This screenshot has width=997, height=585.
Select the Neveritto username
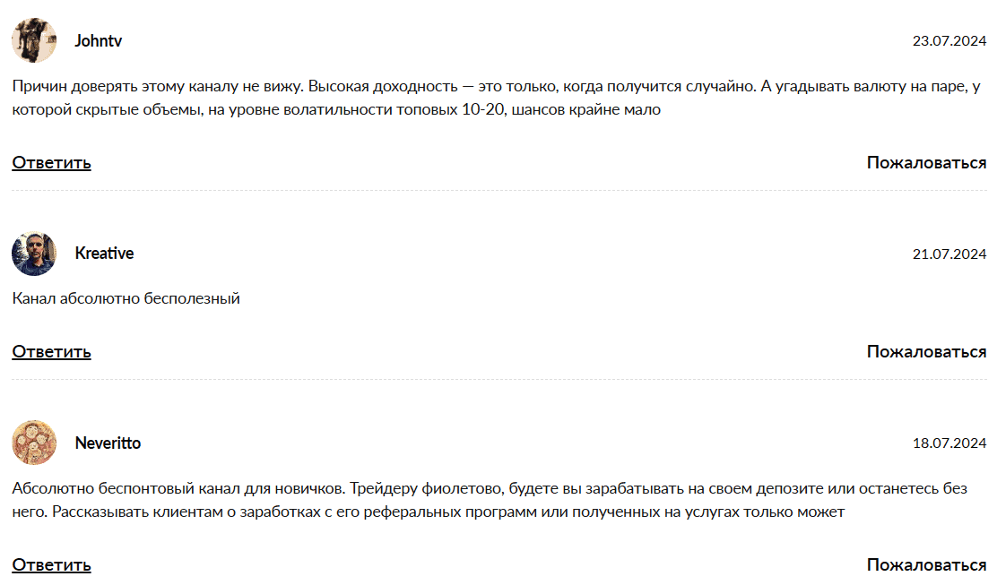click(x=108, y=443)
